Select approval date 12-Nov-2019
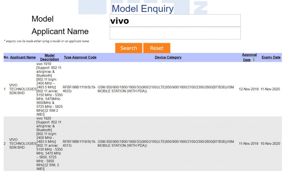 249,89
